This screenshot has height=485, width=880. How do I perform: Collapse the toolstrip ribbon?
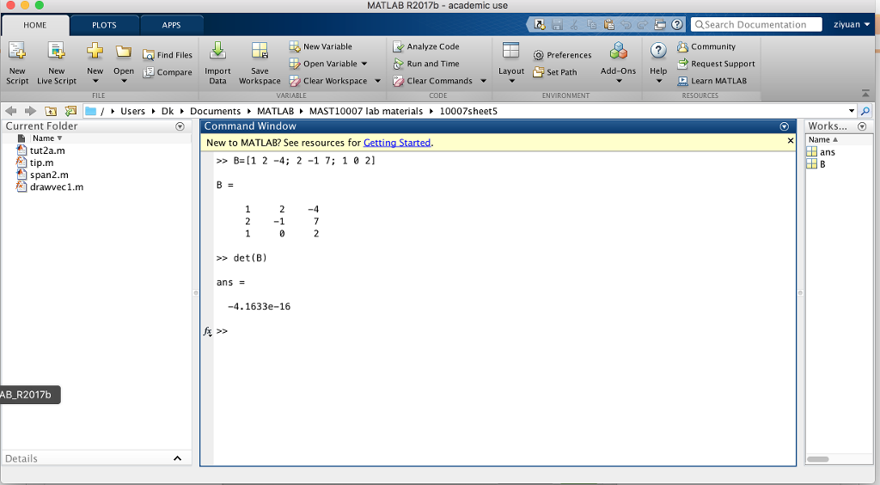click(x=865, y=93)
